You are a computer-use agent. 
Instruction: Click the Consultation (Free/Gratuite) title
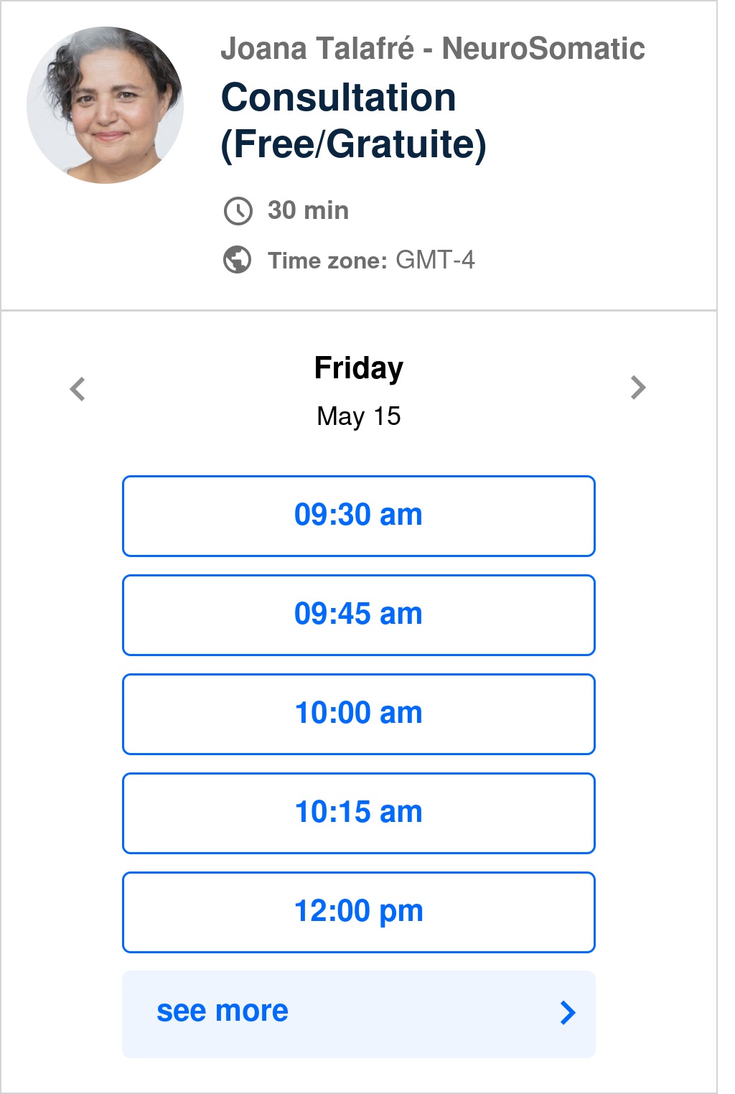click(353, 121)
